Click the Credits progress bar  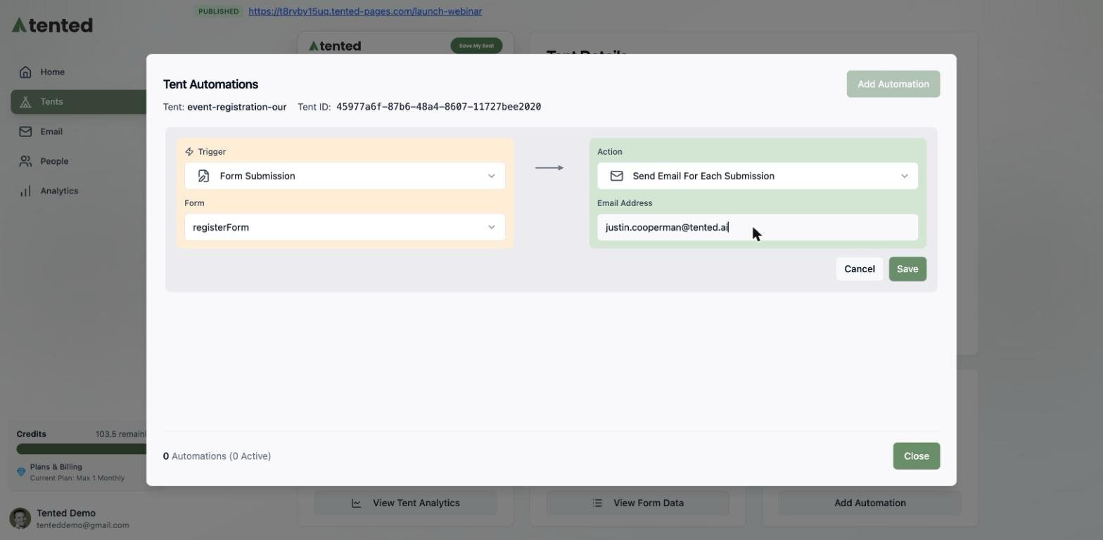click(x=82, y=449)
